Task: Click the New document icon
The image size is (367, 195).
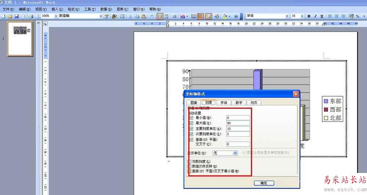Action: click(x=4, y=16)
